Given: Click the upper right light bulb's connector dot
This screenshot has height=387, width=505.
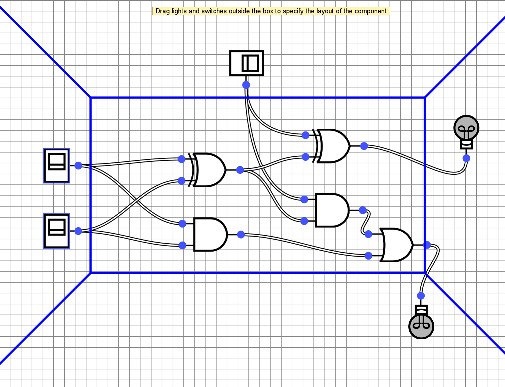Looking at the screenshot, I should [467, 158].
